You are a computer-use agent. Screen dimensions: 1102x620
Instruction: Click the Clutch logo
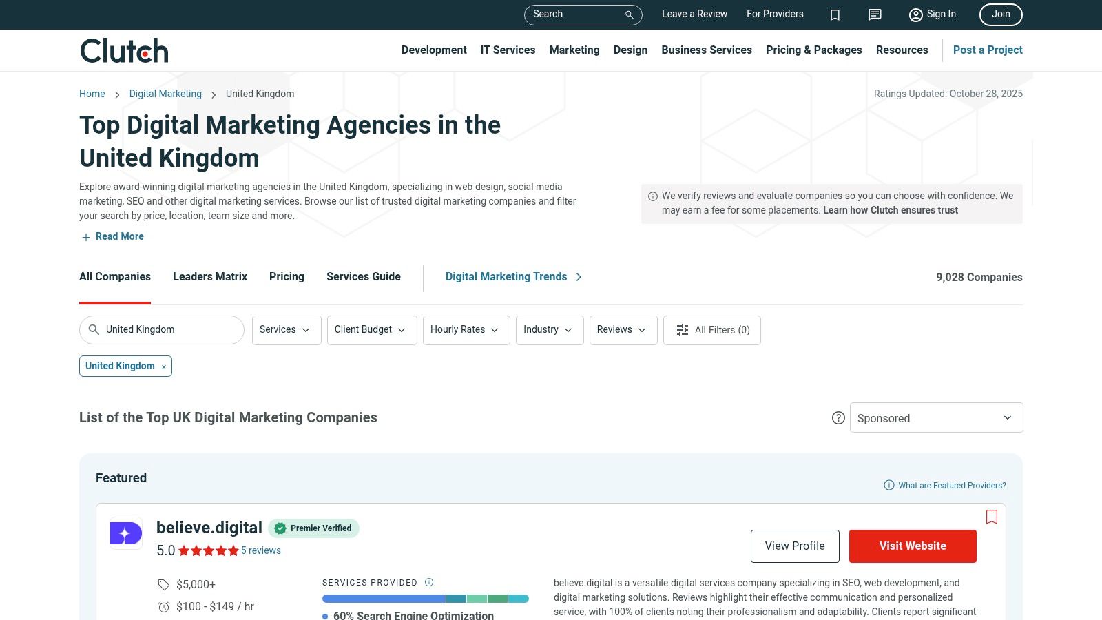click(x=124, y=51)
